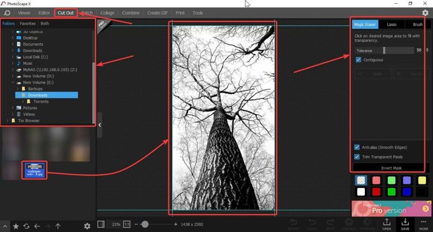The height and width of the screenshot is (232, 433).
Task: Choose the solid blue background swatch
Action: 407,192
